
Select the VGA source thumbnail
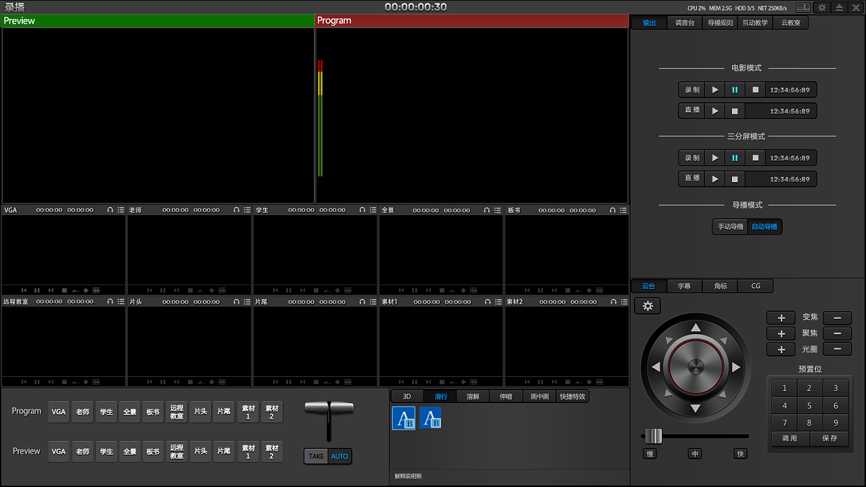(x=64, y=250)
